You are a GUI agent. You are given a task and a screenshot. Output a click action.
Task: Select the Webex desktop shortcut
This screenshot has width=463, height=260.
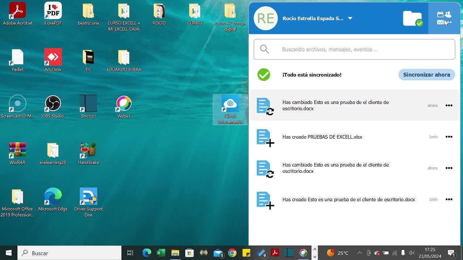124,107
